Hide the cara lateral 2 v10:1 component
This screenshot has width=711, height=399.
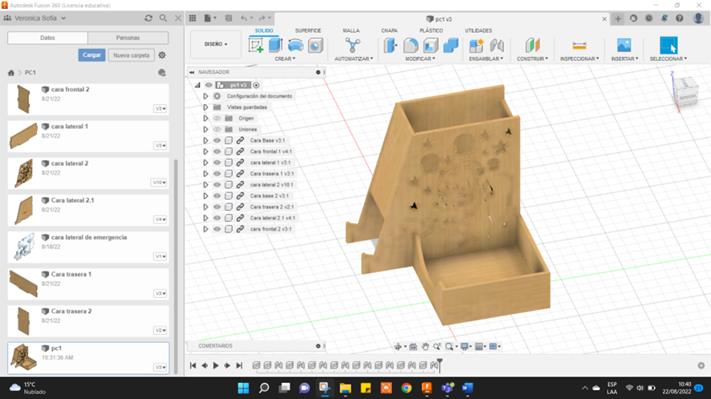(x=217, y=185)
